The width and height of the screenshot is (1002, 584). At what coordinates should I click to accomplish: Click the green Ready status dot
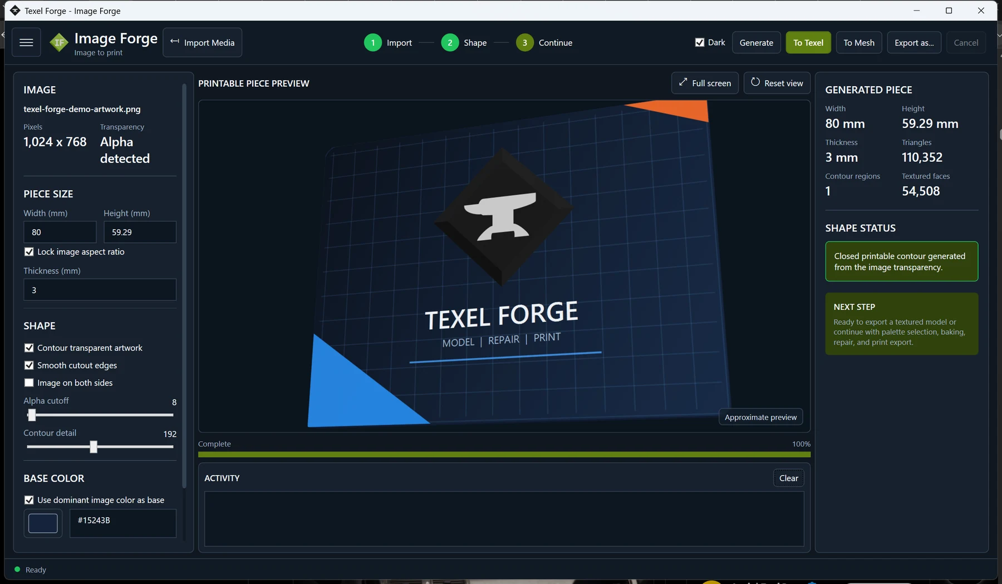click(17, 569)
